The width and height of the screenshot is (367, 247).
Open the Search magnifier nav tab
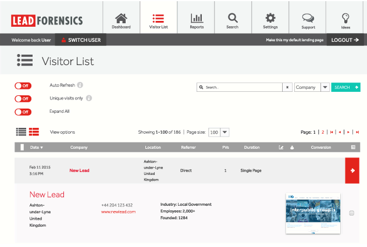233,20
